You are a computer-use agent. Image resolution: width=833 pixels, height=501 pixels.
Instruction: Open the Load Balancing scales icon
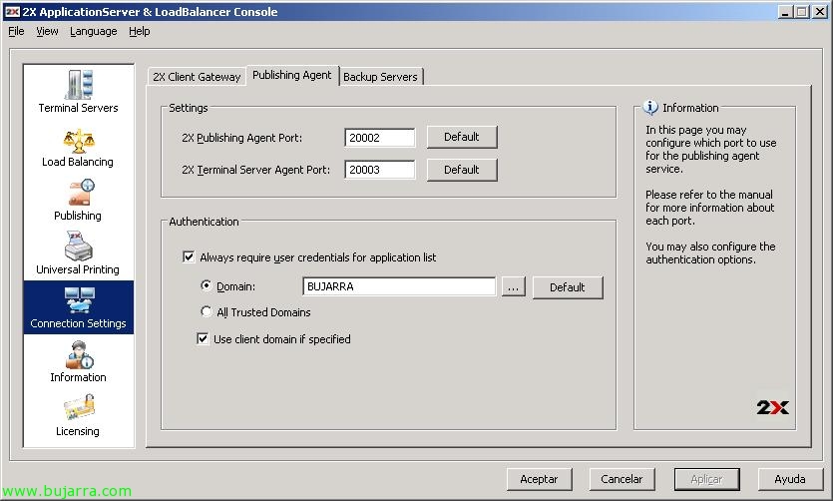(x=79, y=141)
